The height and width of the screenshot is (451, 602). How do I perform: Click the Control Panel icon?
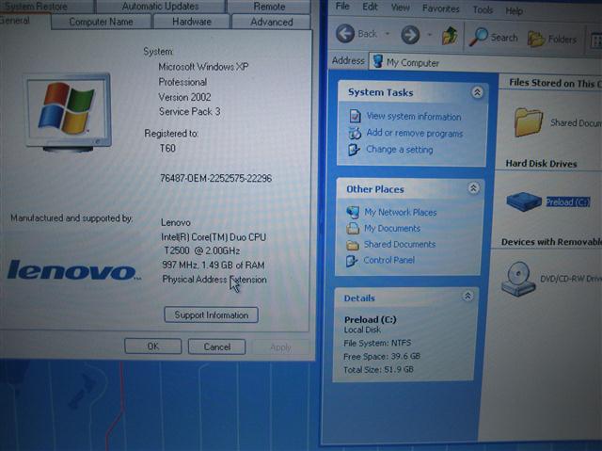click(x=351, y=261)
